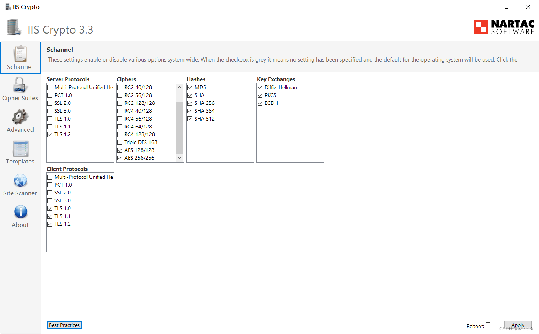Click the Ciphers heading
Screen dimensions: 539x334
pos(126,79)
